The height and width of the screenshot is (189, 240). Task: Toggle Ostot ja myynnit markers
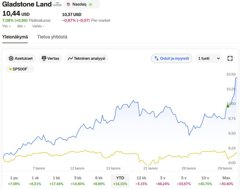point(172,58)
